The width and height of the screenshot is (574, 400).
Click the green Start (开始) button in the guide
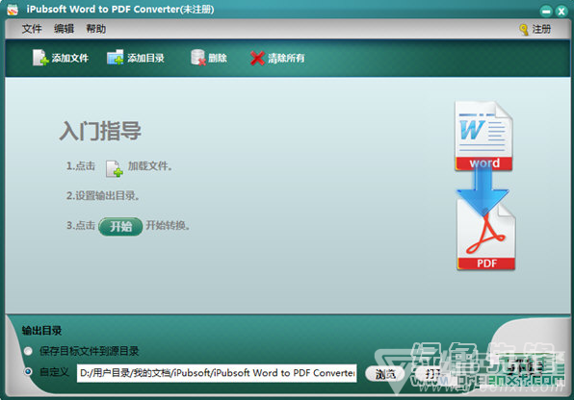(x=120, y=226)
